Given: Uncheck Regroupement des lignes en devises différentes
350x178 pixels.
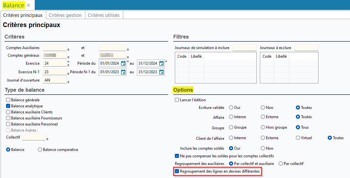Looking at the screenshot, I should coord(177,172).
